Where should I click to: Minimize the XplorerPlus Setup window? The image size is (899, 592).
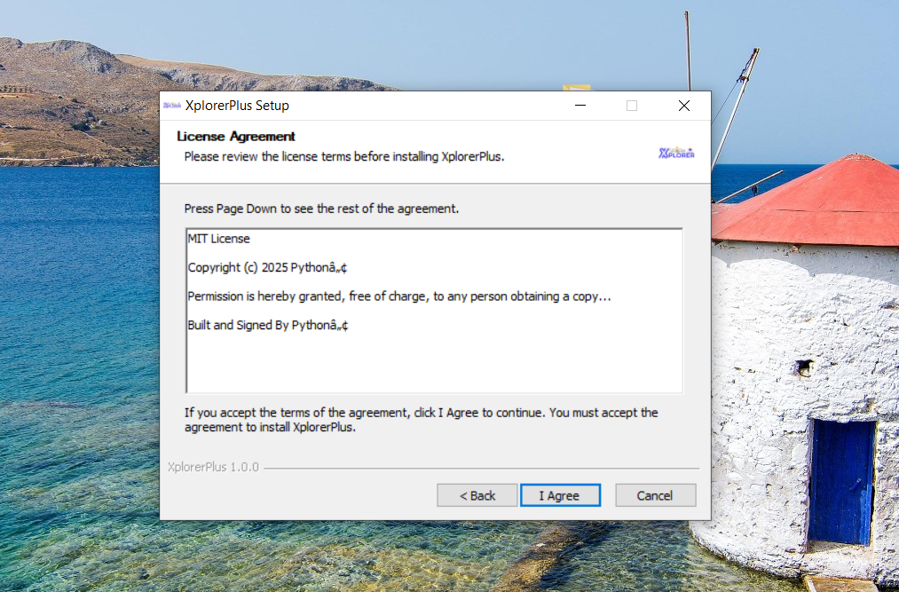pyautogui.click(x=580, y=106)
